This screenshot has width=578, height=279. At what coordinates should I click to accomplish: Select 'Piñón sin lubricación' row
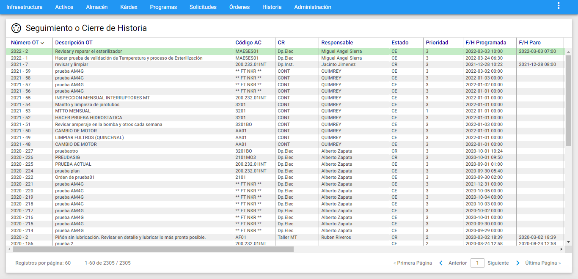(286, 237)
